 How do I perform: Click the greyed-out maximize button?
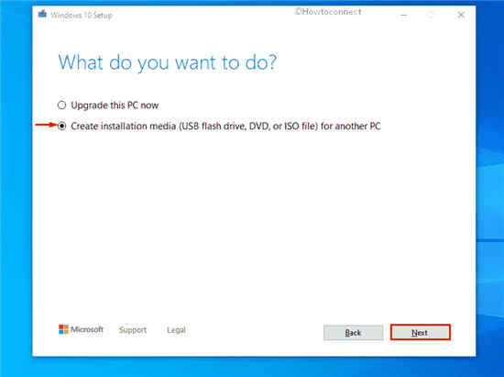(x=432, y=15)
